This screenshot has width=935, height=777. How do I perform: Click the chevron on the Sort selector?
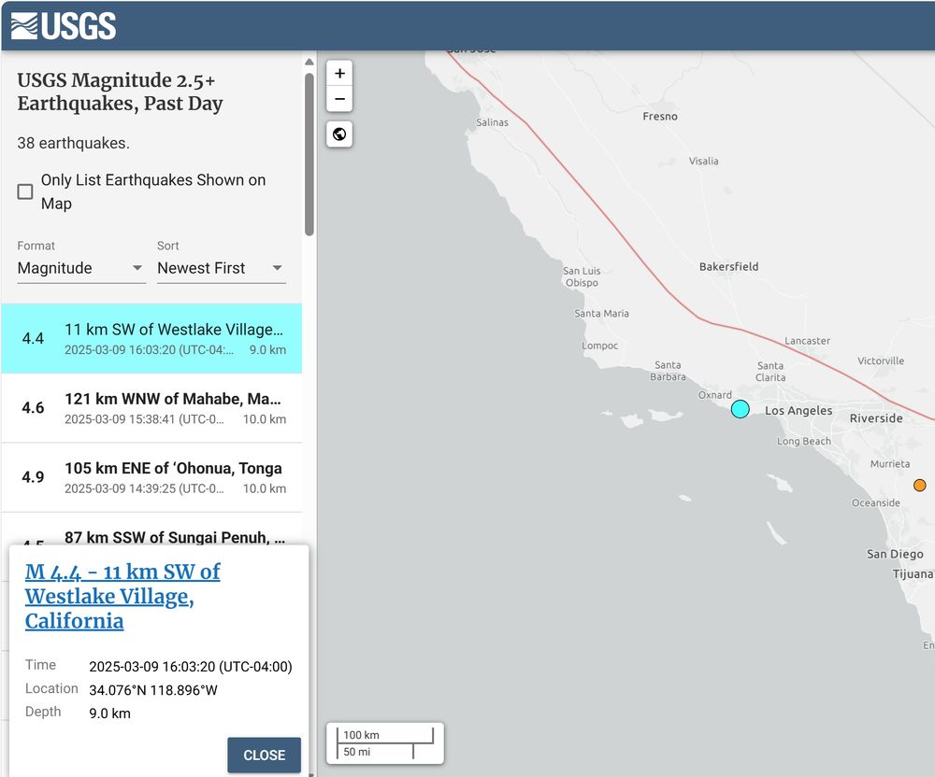click(278, 268)
